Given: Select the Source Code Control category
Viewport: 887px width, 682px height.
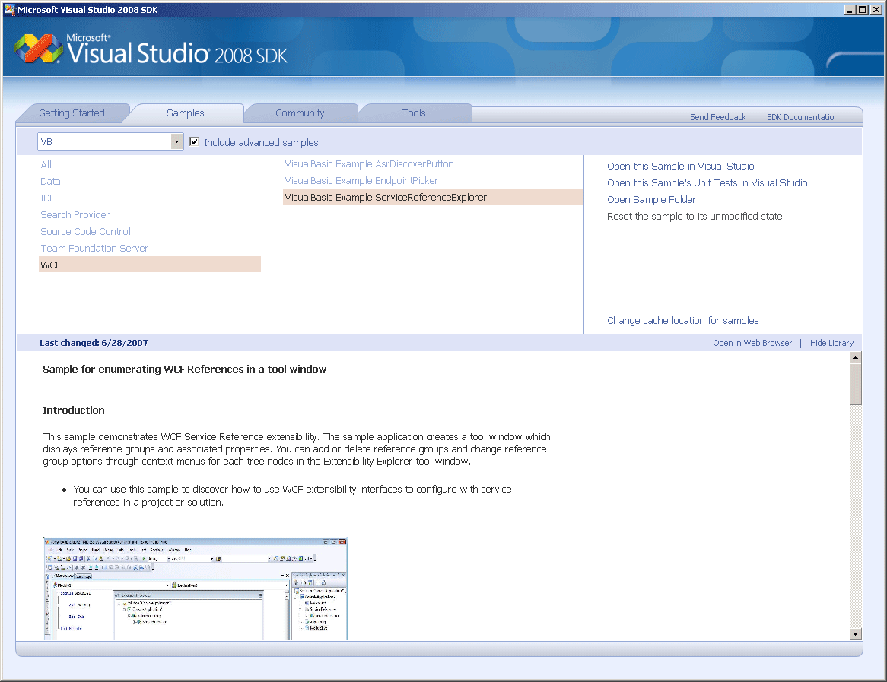Looking at the screenshot, I should coord(85,231).
